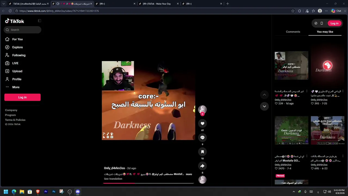This screenshot has height=196, width=348.
Task: Expand the Terms & Policies footer section
Action: 15,120
